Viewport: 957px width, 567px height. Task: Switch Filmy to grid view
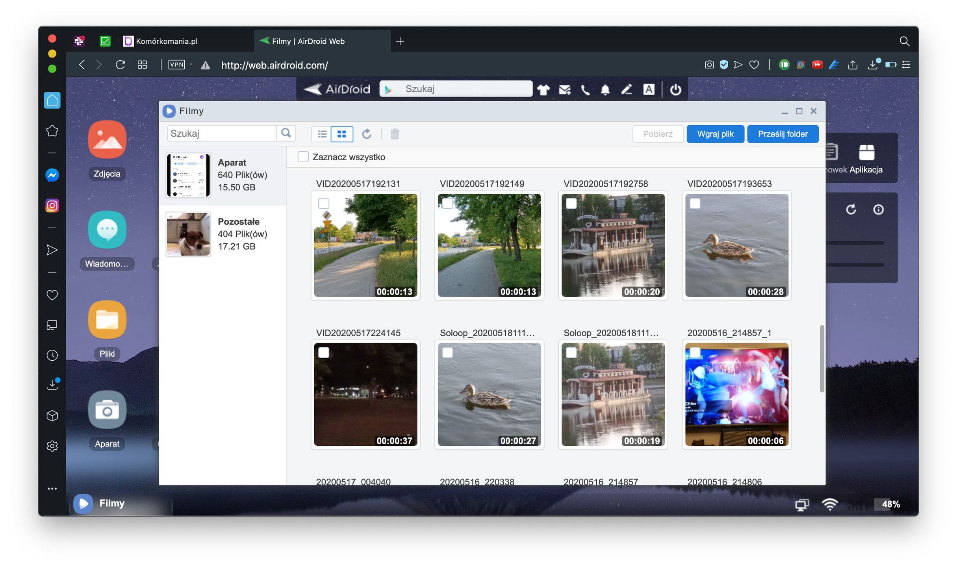[342, 134]
